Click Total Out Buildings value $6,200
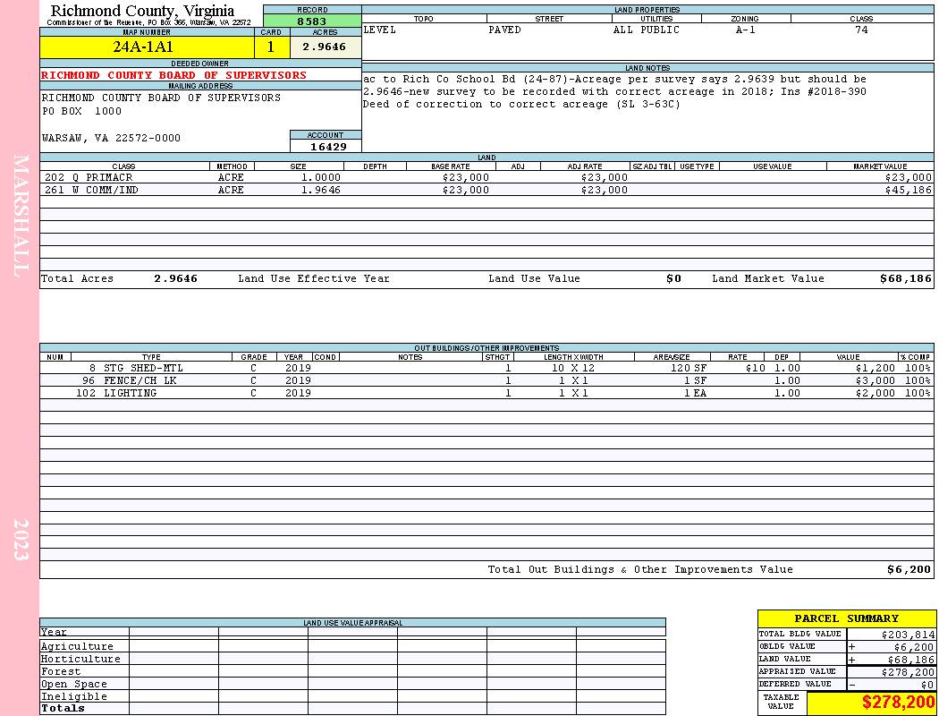Screen dimensions: 939x716 click(x=909, y=570)
